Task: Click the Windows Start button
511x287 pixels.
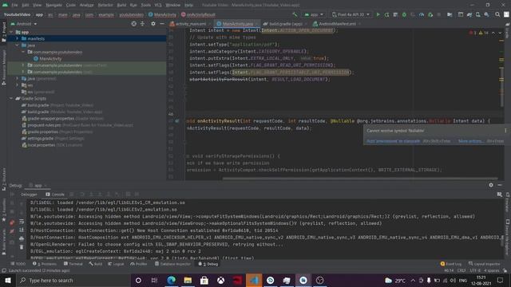Action: (x=7, y=280)
